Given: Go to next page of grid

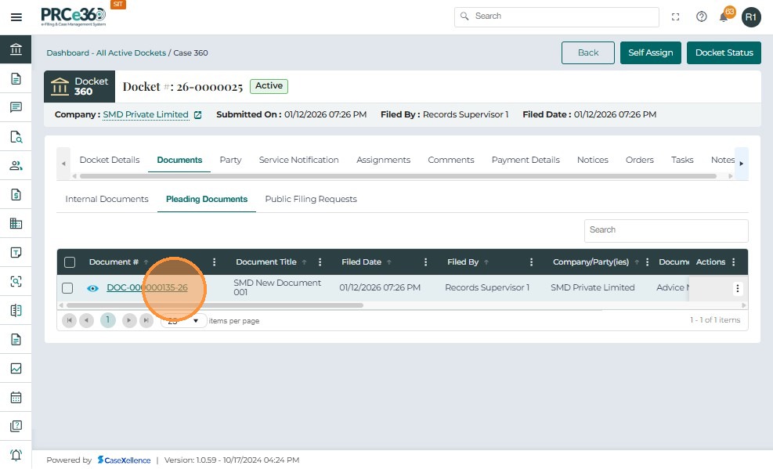Looking at the screenshot, I should (129, 321).
